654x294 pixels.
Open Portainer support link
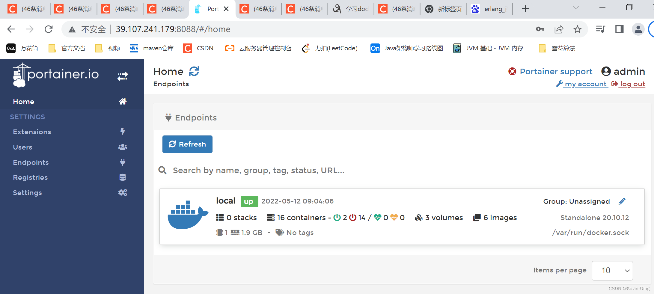coord(556,71)
